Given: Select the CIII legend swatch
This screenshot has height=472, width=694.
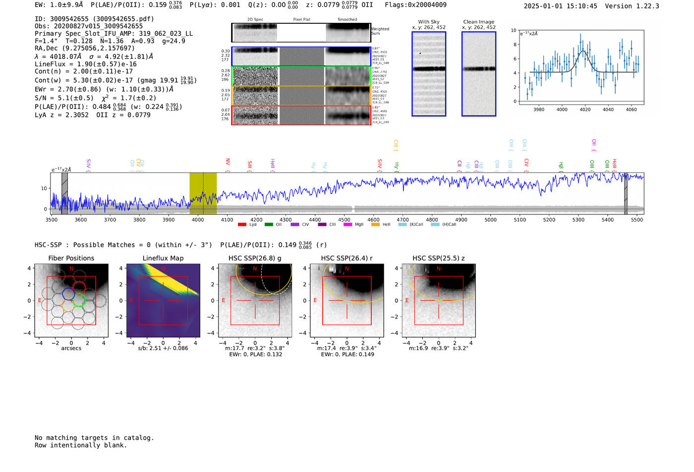Looking at the screenshot, I should pos(322,224).
